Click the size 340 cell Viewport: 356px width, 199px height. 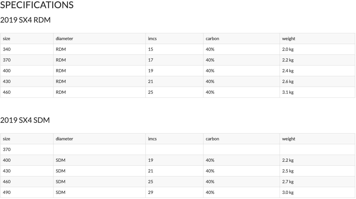7,49
